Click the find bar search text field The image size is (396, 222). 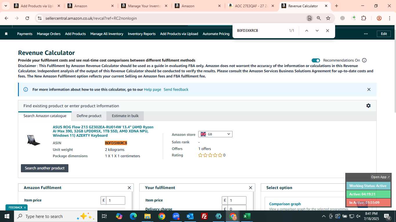tap(260, 31)
